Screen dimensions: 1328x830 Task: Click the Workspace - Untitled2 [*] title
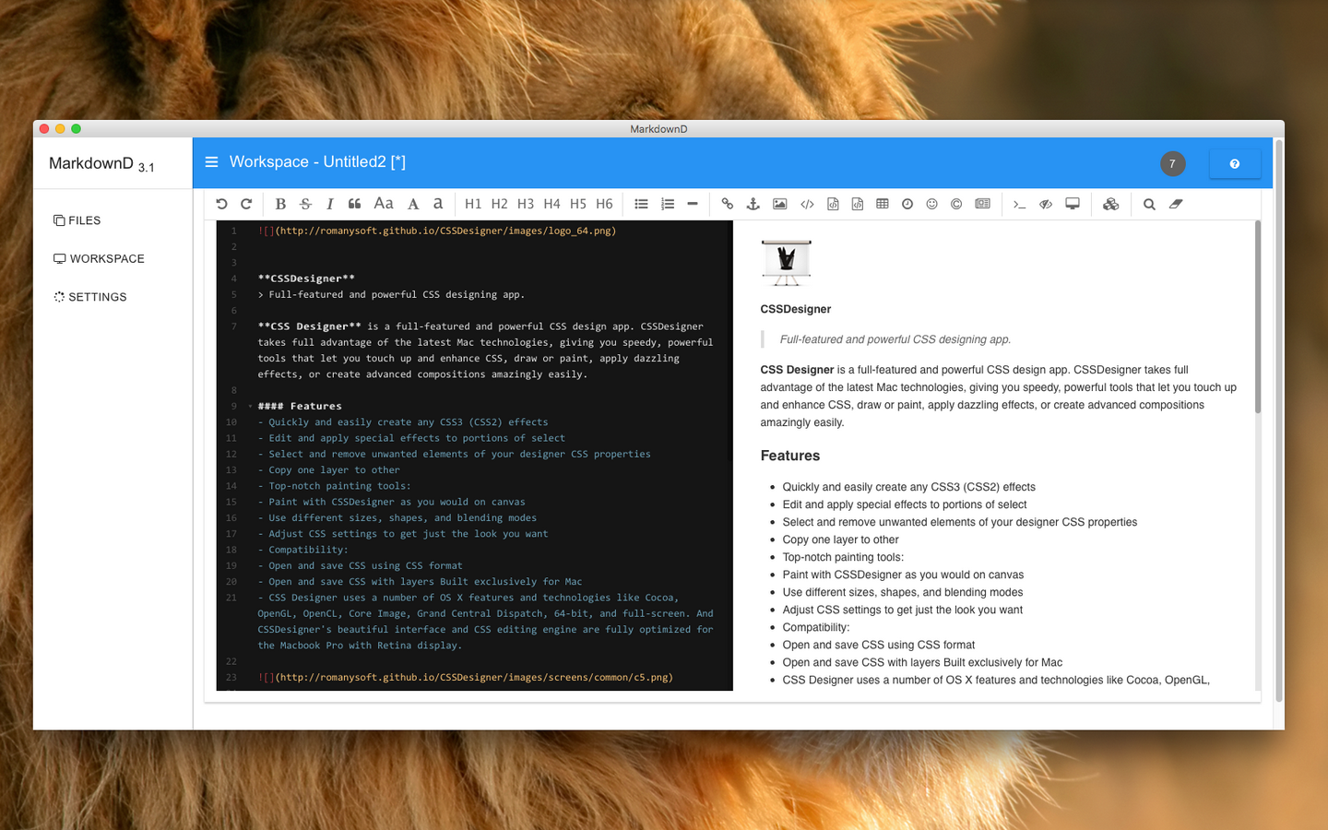[317, 162]
